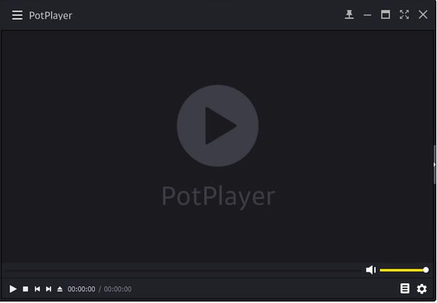Click the yellow volume slider track
Viewport: 437px width, 303px height.
click(401, 270)
